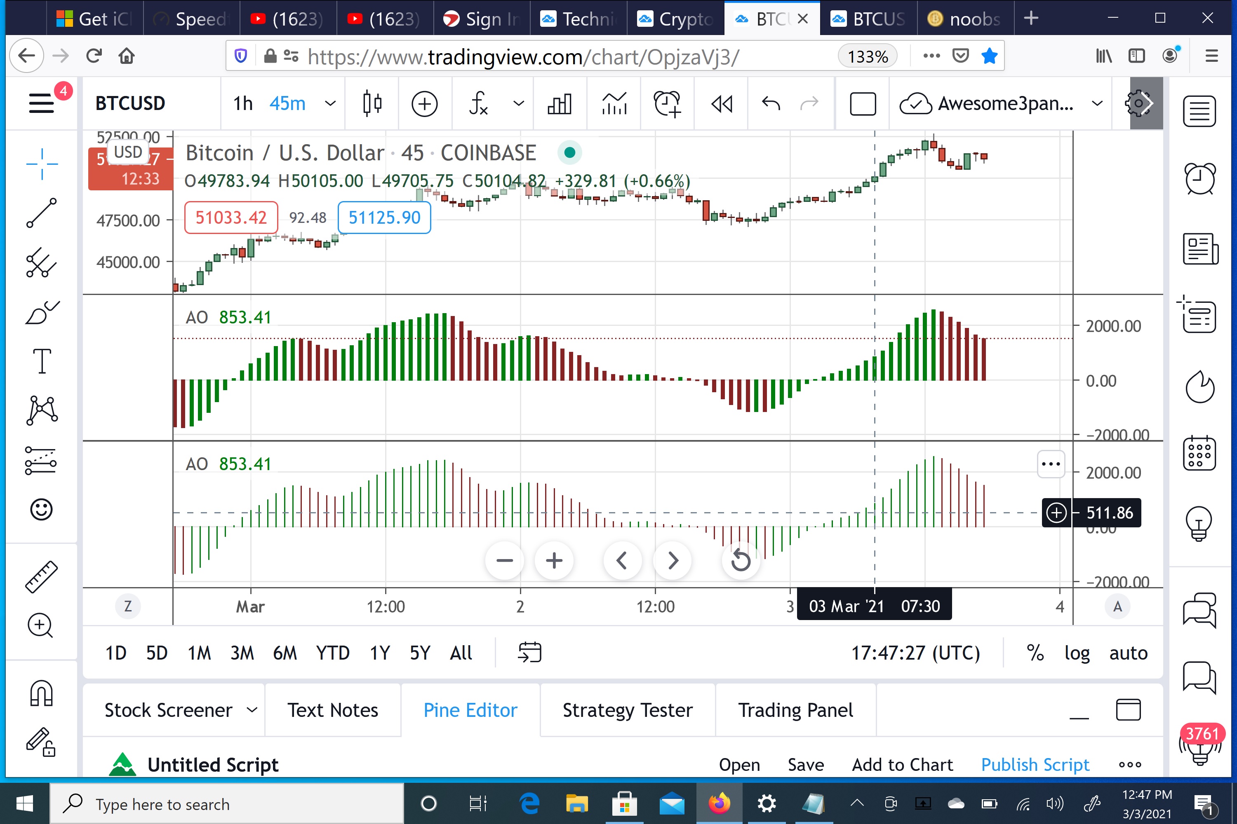Reset the chart view

pos(741,561)
